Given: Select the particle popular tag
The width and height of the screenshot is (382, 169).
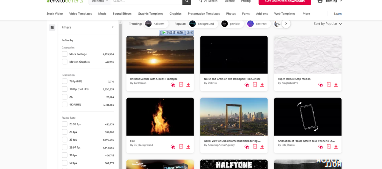Looking at the screenshot, I should 232,24.
